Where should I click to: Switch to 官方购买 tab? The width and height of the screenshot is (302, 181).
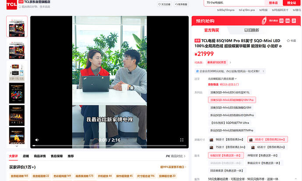tap(211, 30)
